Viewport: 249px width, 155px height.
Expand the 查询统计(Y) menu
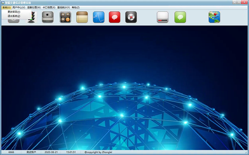pyautogui.click(x=64, y=7)
